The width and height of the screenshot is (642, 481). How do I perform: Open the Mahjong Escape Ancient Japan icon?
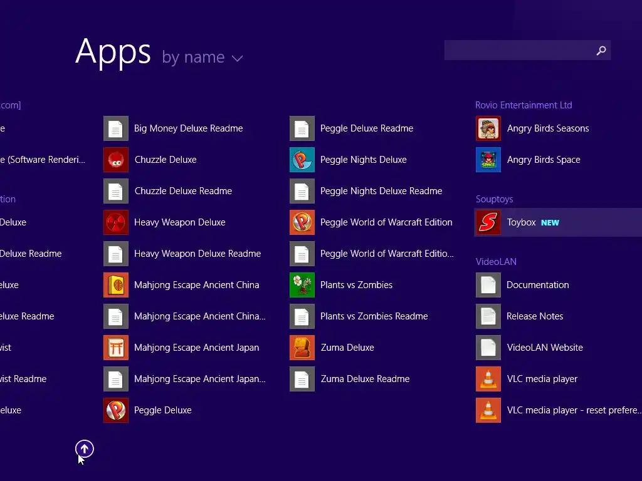click(116, 347)
